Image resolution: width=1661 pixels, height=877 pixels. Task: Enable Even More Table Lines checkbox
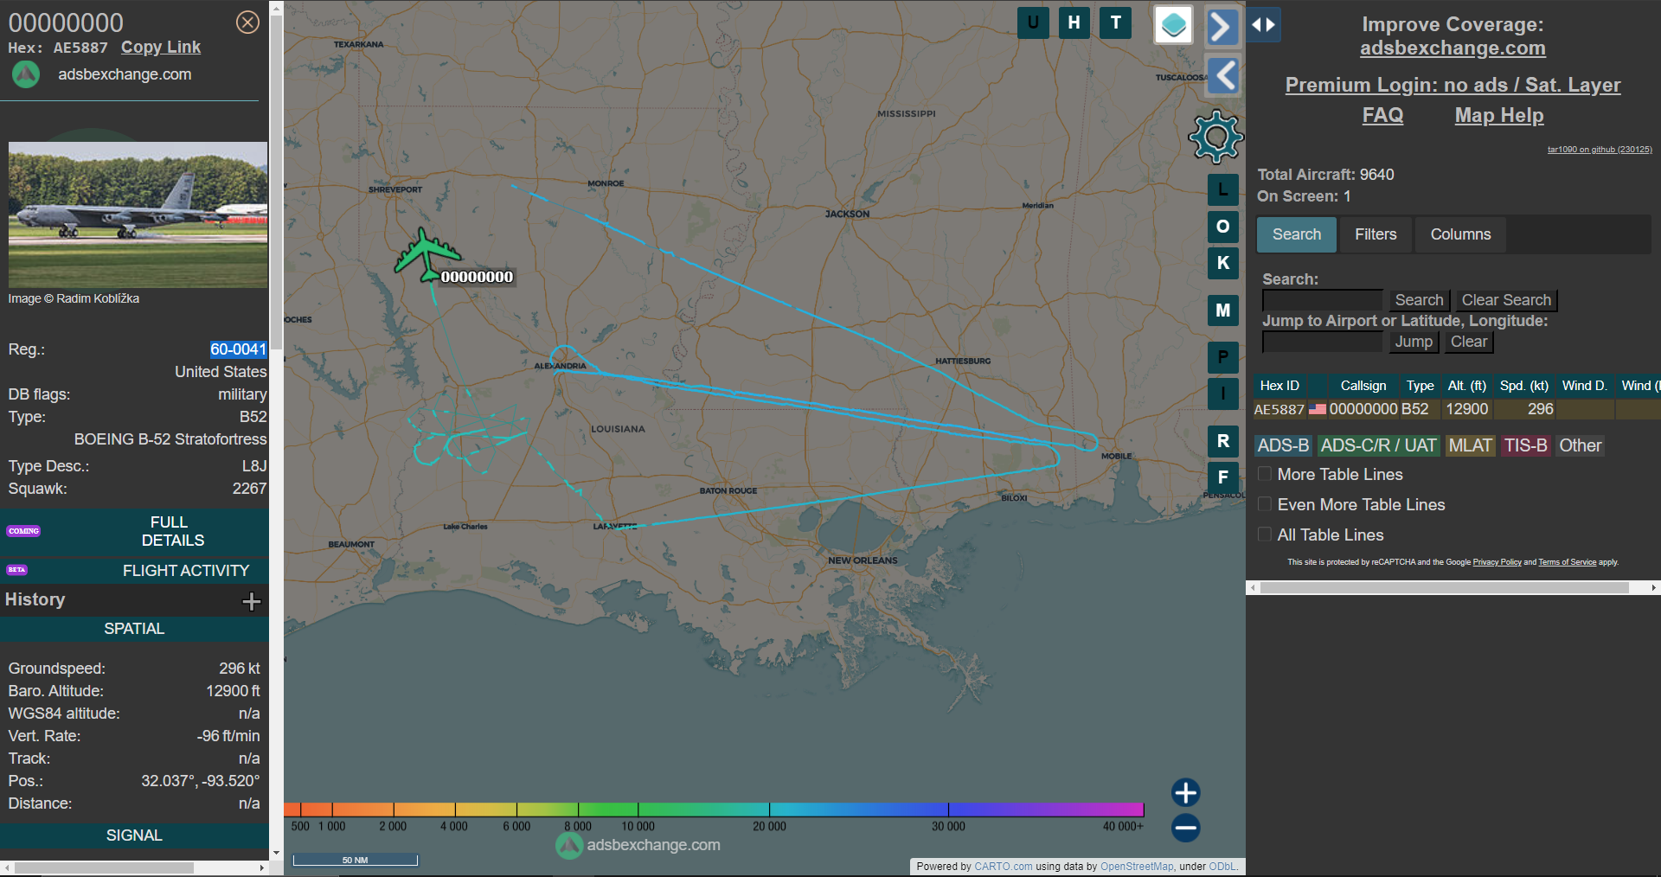click(x=1265, y=504)
